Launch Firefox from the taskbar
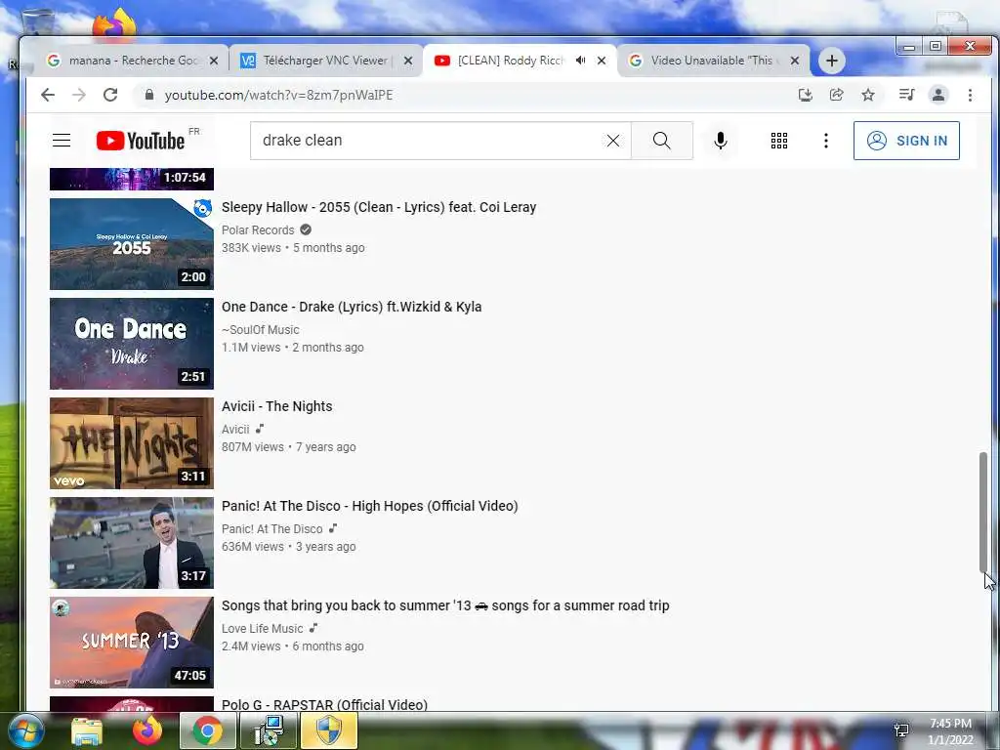1000x750 pixels. 147,730
